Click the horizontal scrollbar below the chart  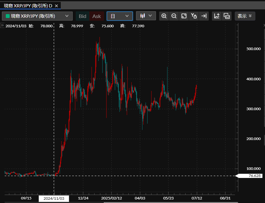pyautogui.click(x=171, y=202)
